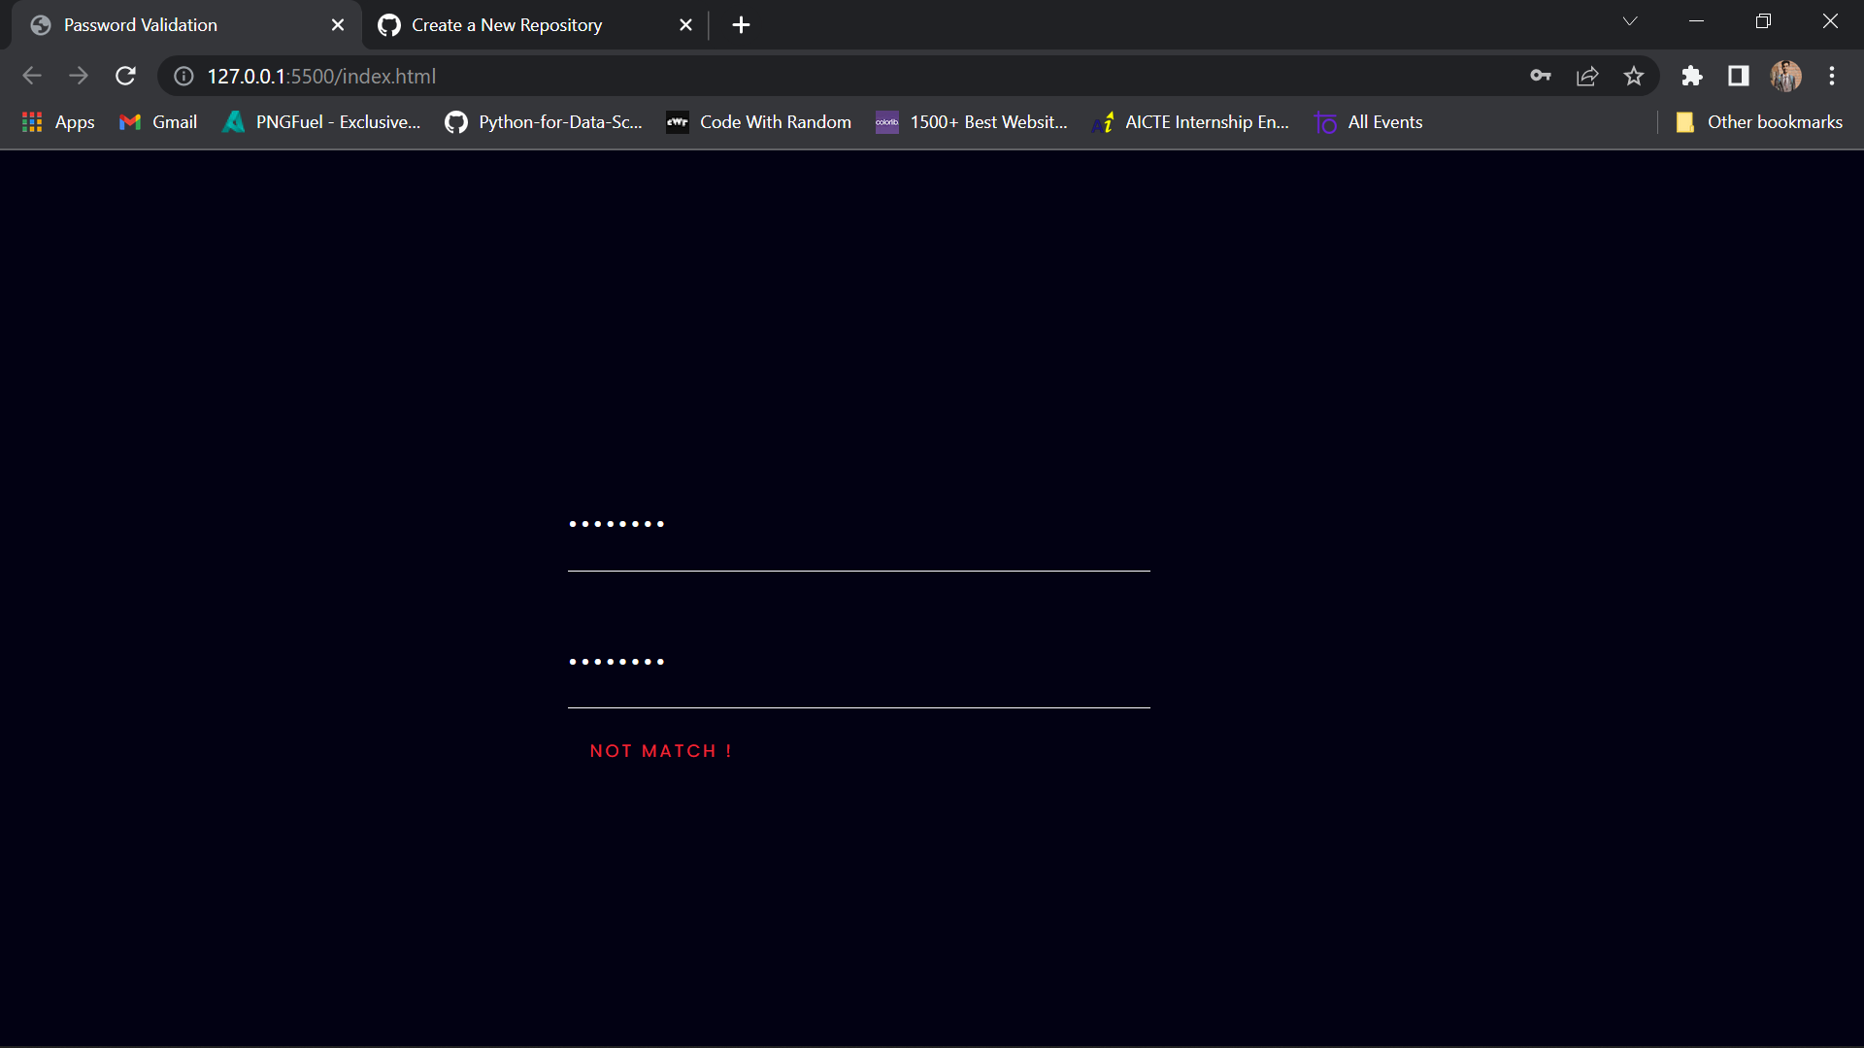Click the extensions puzzle icon
This screenshot has width=1864, height=1048.
point(1691,76)
